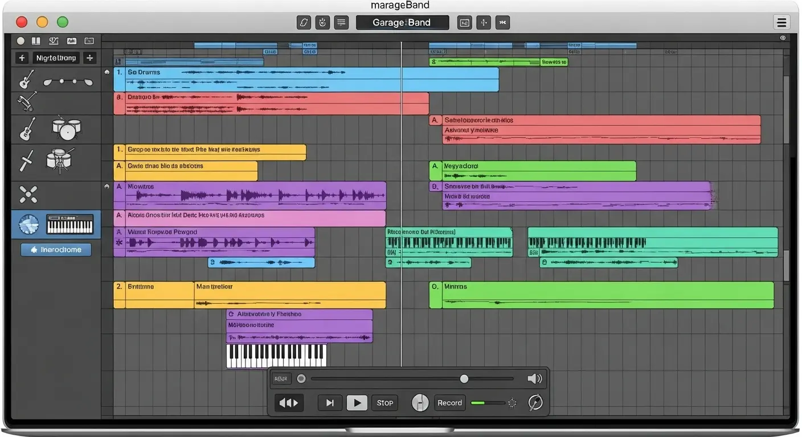Select the yellow Giwte dnac blio da absotrns region

(x=186, y=171)
